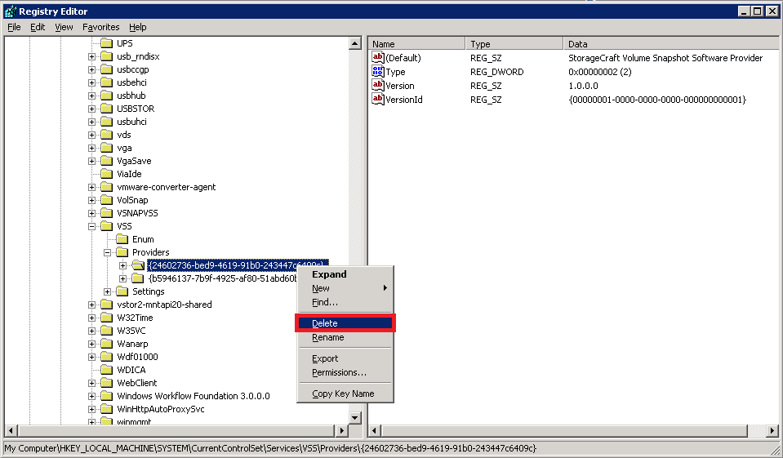Screen dimensions: 783x458
Task: Open the Help menu
Action: 138,27
